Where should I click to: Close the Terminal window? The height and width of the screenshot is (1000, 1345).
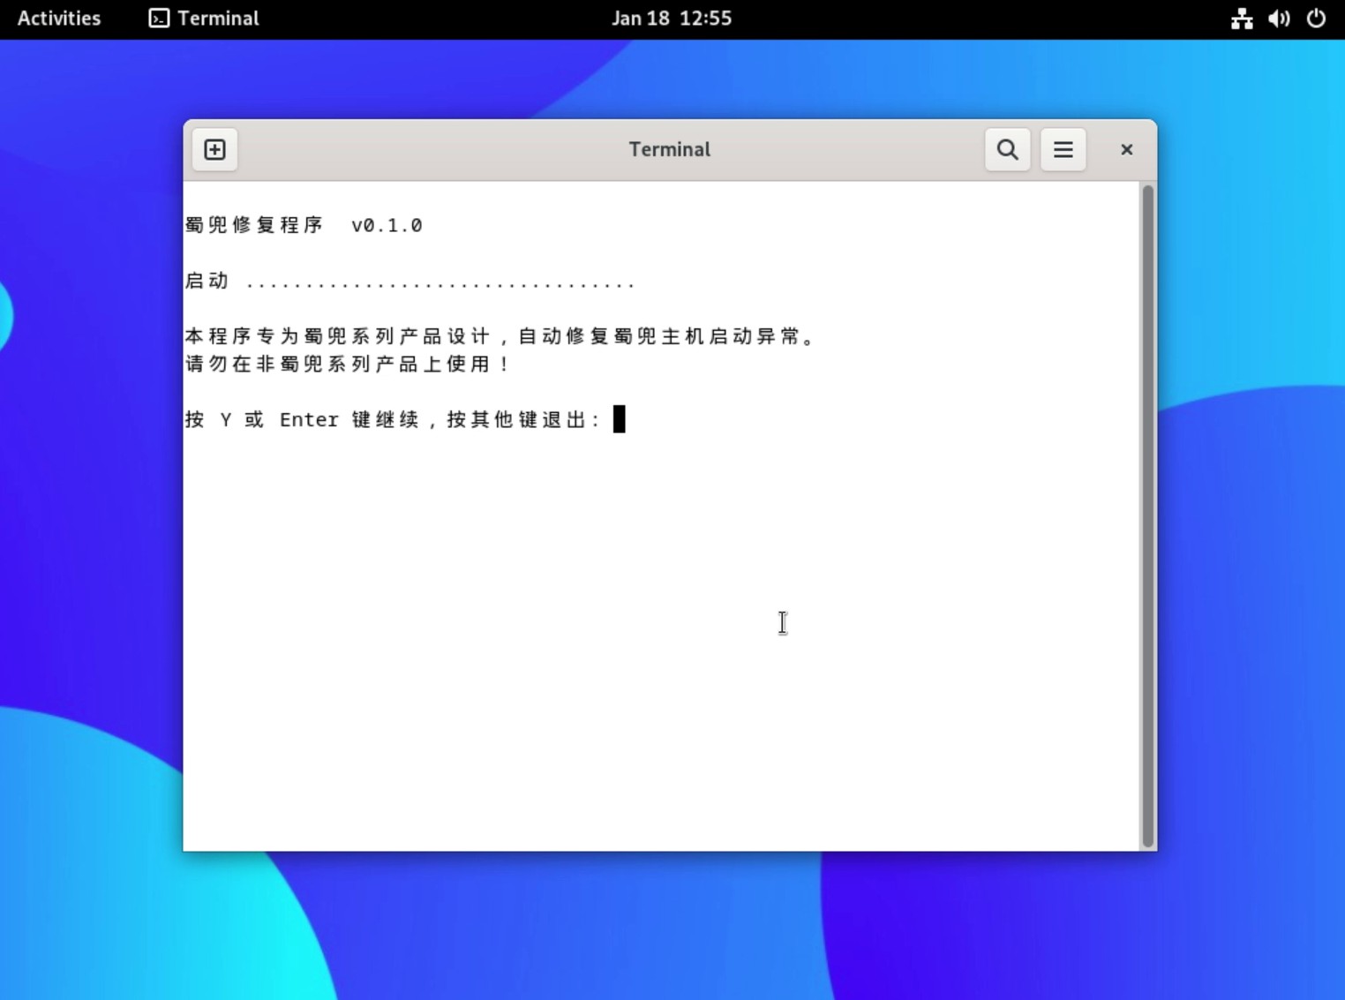1126,149
